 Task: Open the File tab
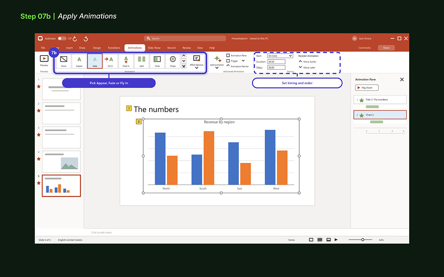(x=43, y=48)
